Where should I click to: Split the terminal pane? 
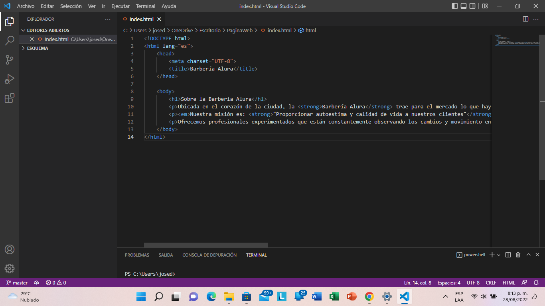[508, 255]
